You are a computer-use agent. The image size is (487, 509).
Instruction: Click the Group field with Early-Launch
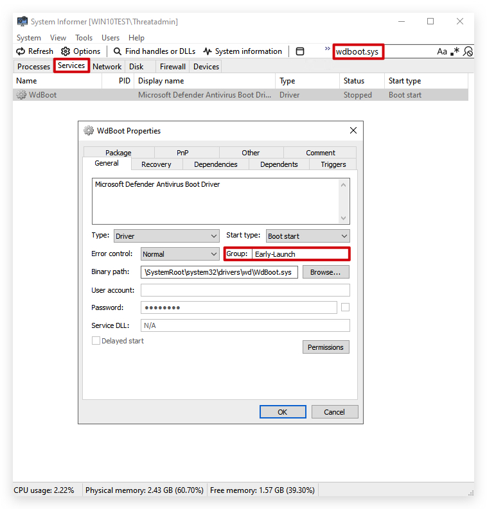[x=301, y=254]
